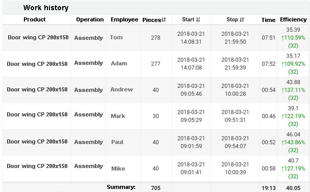This screenshot has height=192, width=310.
Task: Select the Operation column header
Action: [90, 19]
